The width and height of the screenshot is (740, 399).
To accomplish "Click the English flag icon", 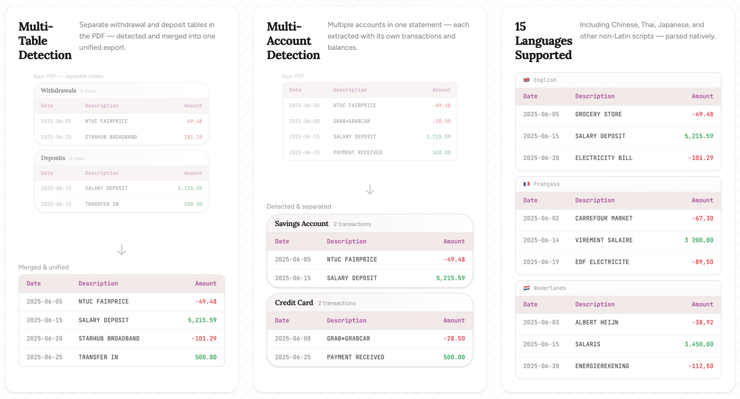I will (x=527, y=80).
